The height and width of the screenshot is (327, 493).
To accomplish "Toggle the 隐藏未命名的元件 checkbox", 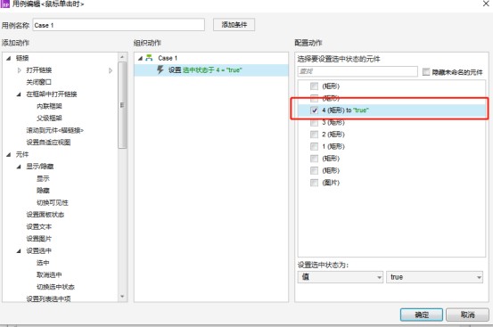I will tap(426, 72).
